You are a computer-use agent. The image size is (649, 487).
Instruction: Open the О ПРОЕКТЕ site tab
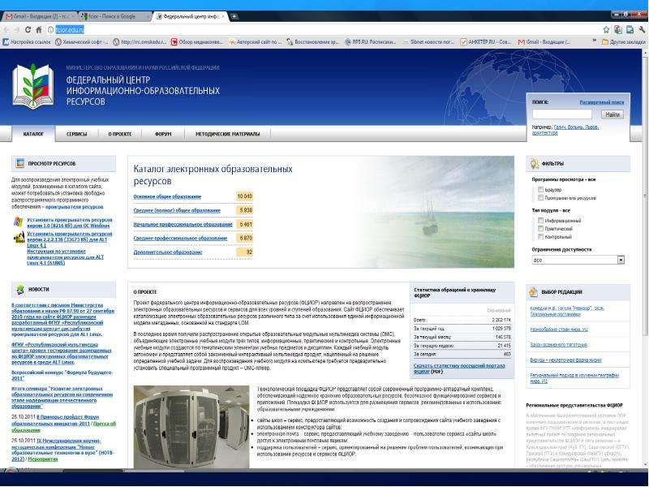pos(120,134)
